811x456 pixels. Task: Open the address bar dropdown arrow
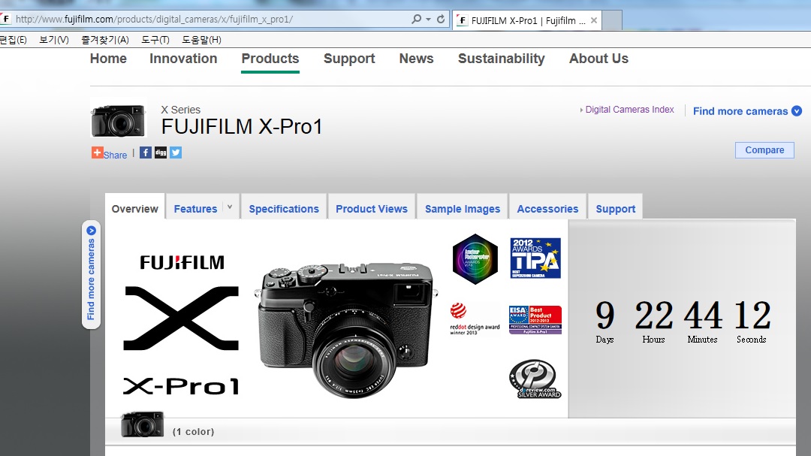(x=428, y=19)
